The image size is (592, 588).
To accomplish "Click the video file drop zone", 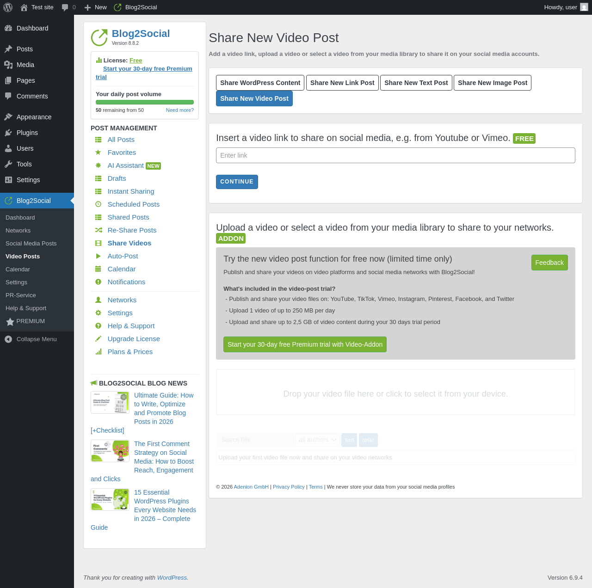I will pos(395,392).
